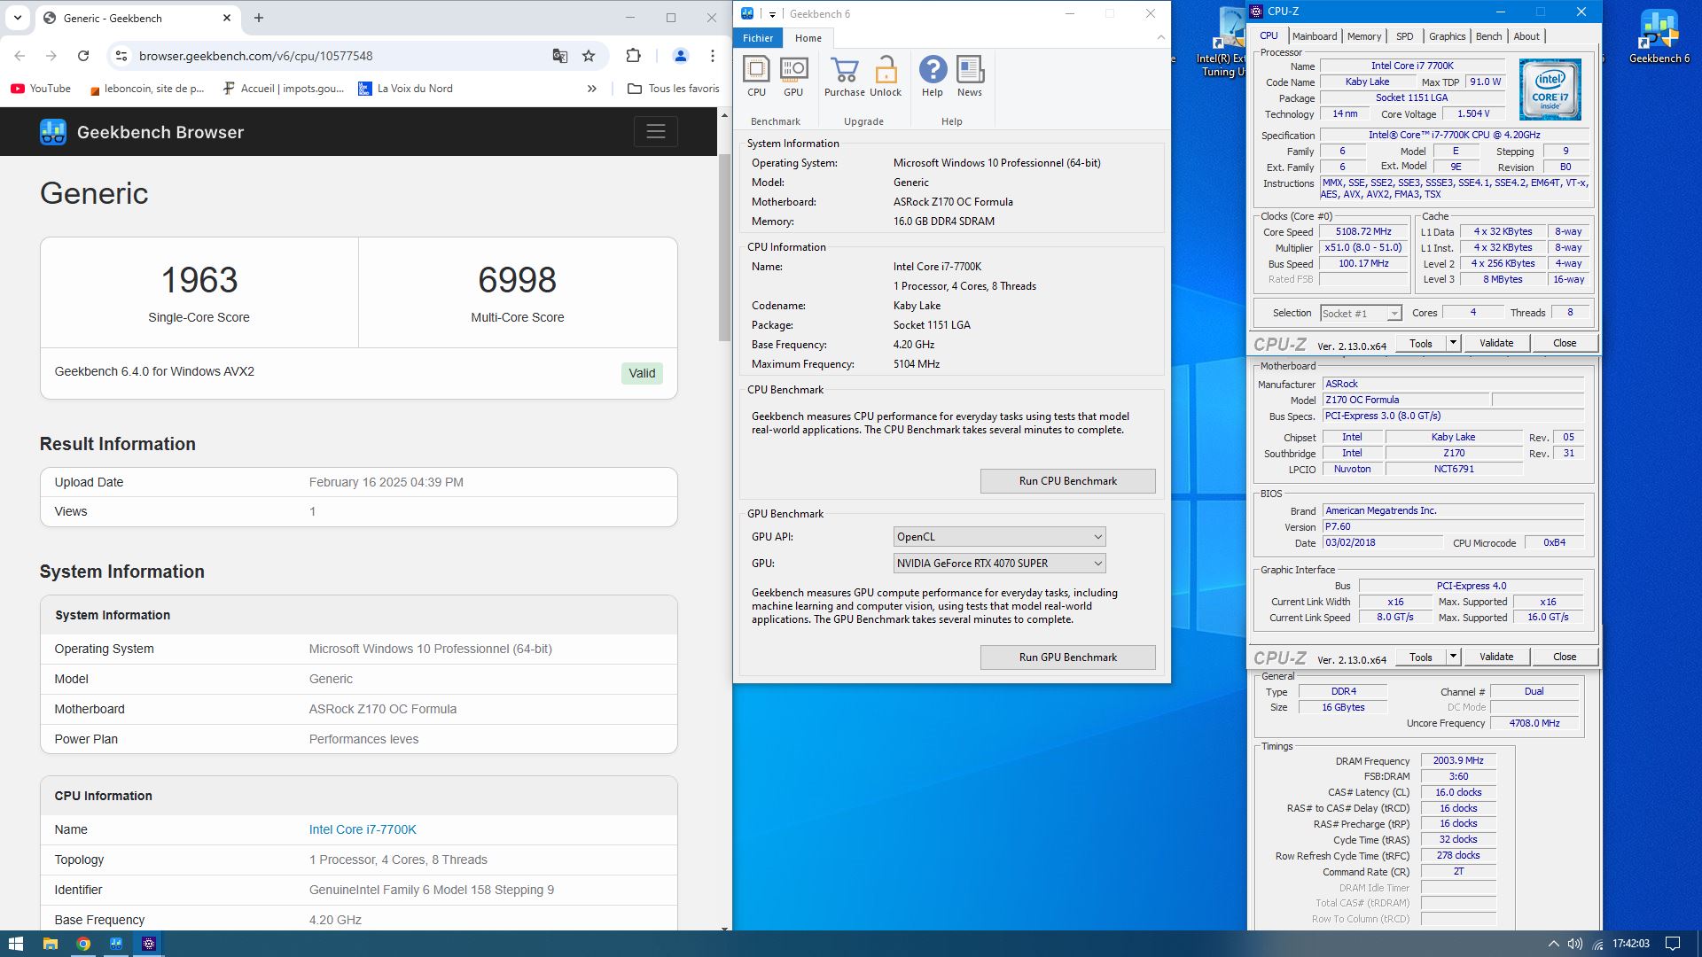Click Chrome icon in the taskbar
Viewport: 1702px width, 957px height.
pos(83,944)
